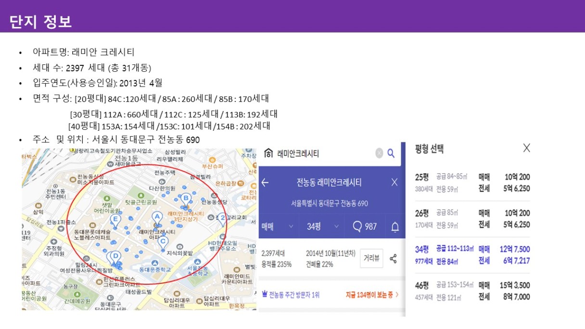Click the 은하곱창 restaurant icon on map
Viewport: 585px width, 329px height.
coord(241,183)
